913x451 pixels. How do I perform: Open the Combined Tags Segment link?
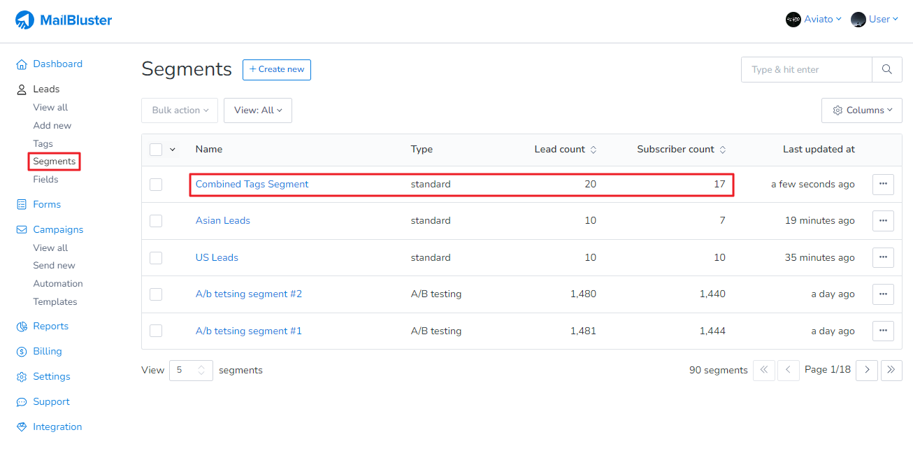pyautogui.click(x=252, y=185)
